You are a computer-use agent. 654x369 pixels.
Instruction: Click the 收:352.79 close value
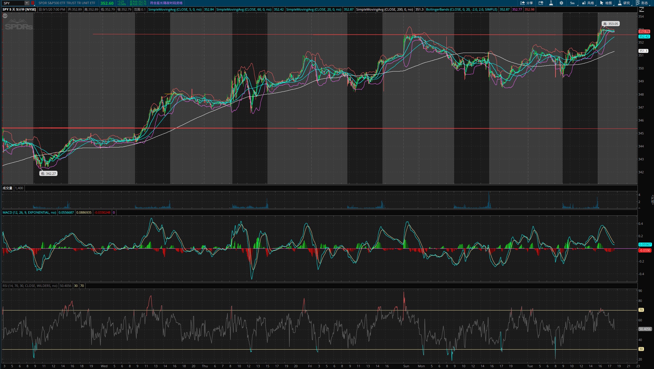click(x=124, y=9)
